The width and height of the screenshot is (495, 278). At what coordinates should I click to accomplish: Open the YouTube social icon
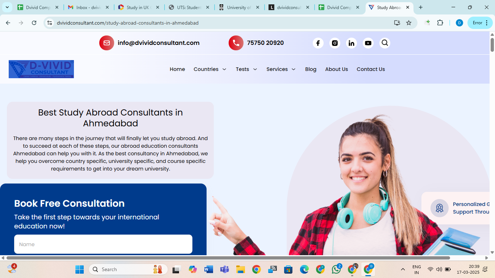(x=368, y=43)
